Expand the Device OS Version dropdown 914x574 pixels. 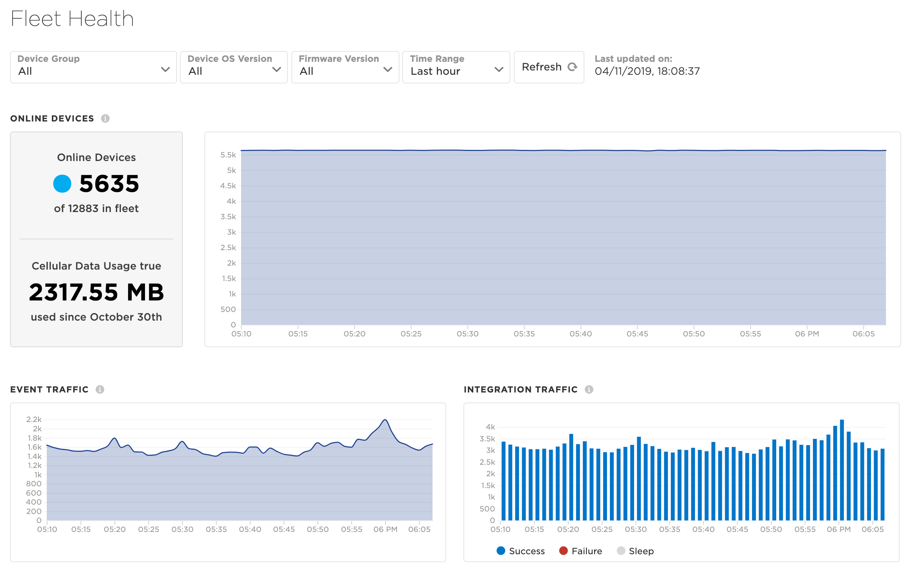point(234,67)
